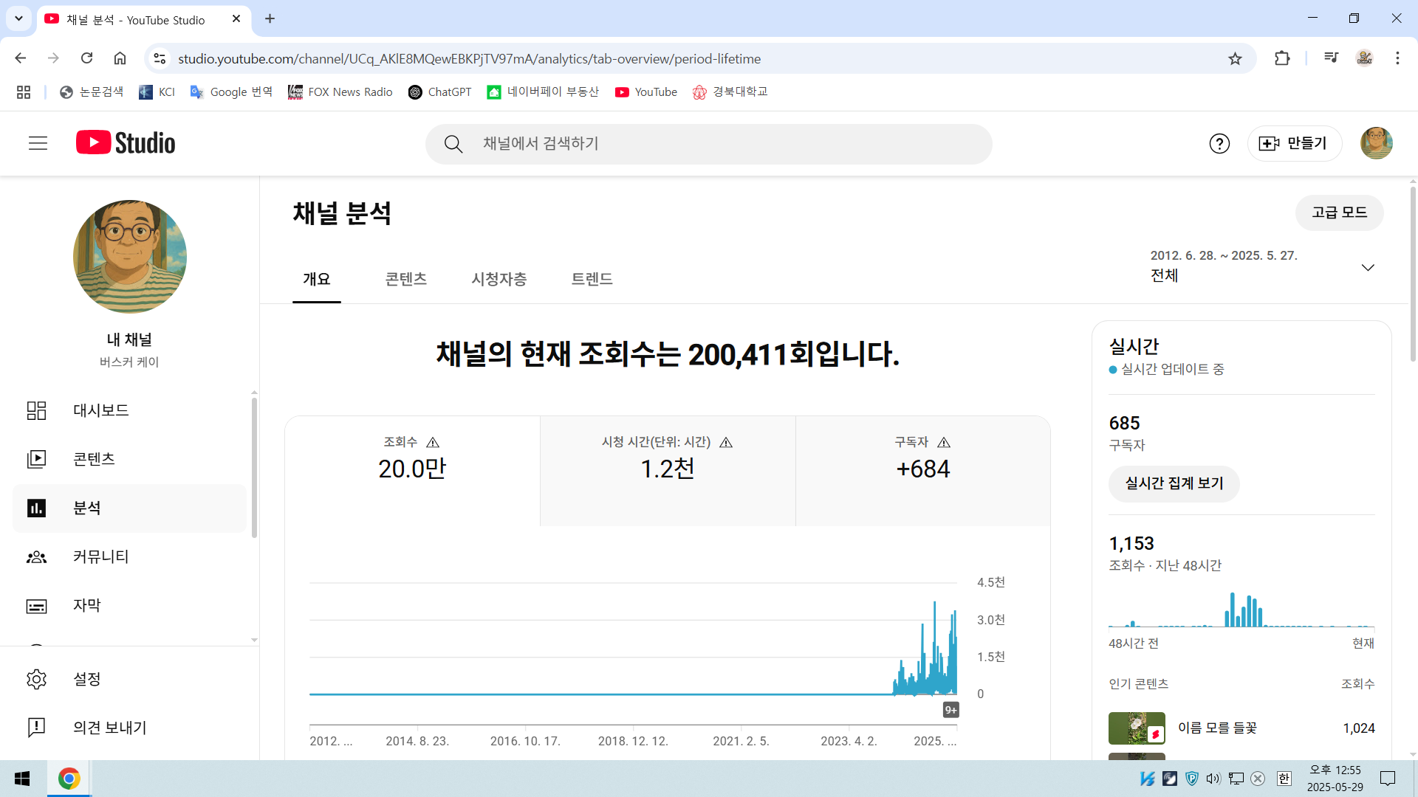Open the hamburger navigation menu
Viewport: 1418px width, 797px height.
pyautogui.click(x=38, y=143)
